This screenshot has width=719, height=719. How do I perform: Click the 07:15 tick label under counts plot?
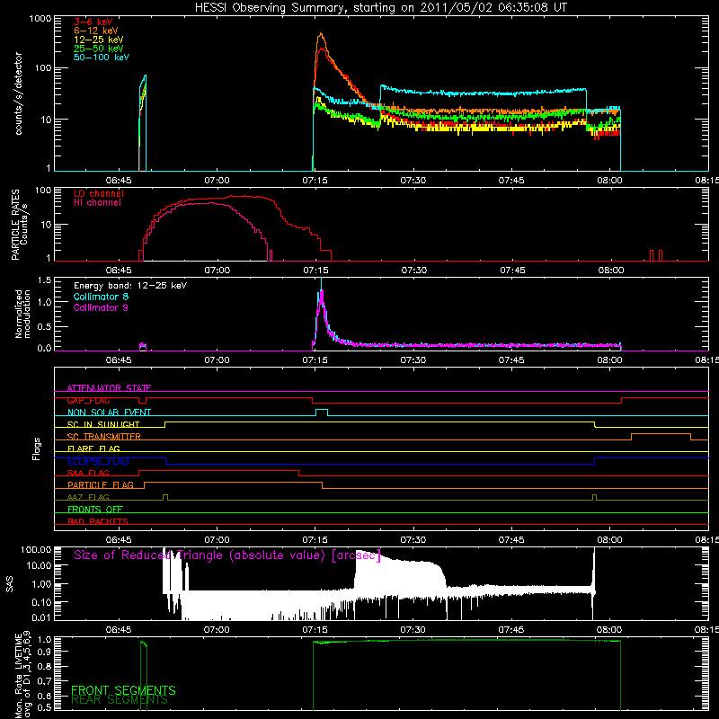tap(315, 181)
